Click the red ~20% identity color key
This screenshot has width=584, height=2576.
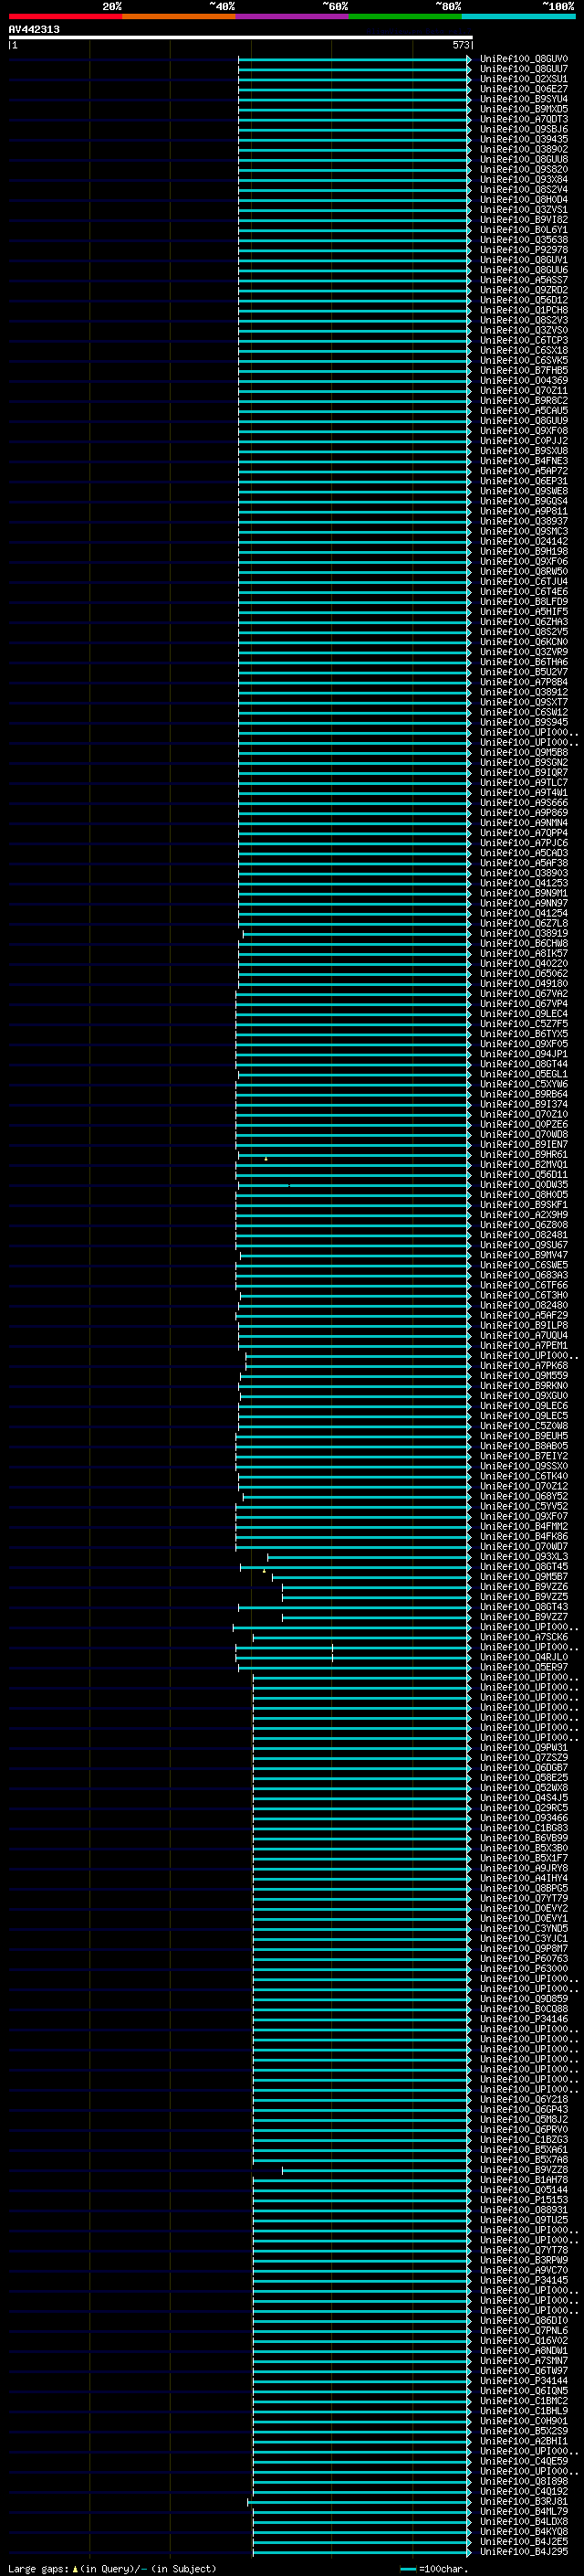pos(65,16)
